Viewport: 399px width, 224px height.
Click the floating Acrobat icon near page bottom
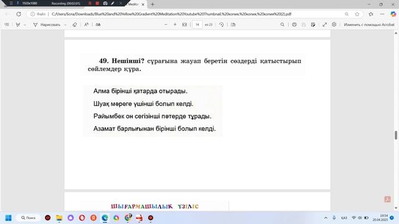[x=387, y=199]
